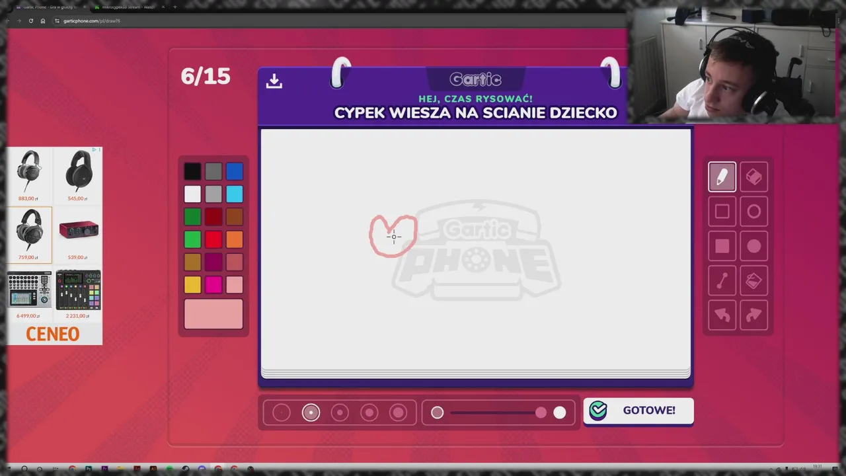
Task: Reload the page in the browser
Action: (x=31, y=20)
